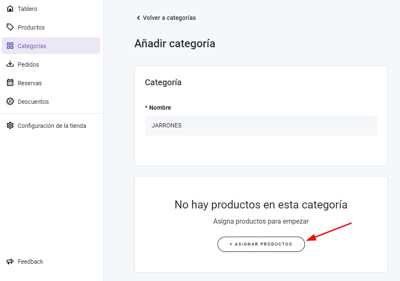Select Categorías in the sidebar
Image resolution: width=400 pixels, height=281 pixels.
coord(51,46)
